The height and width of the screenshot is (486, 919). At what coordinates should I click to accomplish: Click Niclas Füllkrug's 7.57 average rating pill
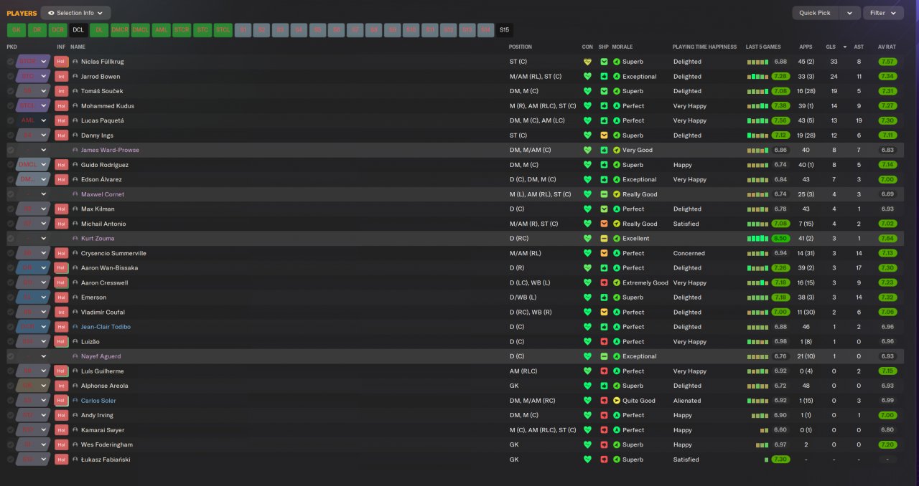[887, 62]
